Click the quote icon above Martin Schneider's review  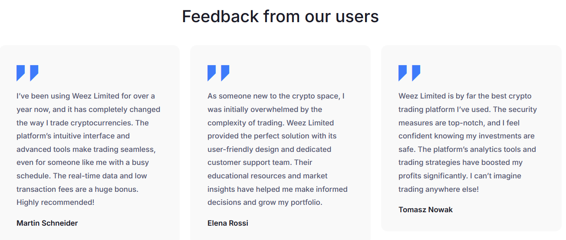pyautogui.click(x=27, y=73)
